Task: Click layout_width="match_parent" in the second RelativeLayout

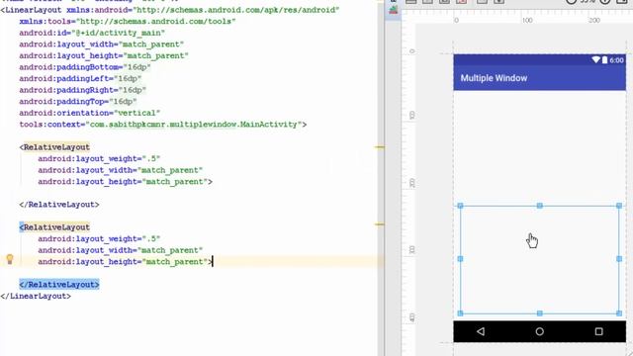Action: click(121, 250)
